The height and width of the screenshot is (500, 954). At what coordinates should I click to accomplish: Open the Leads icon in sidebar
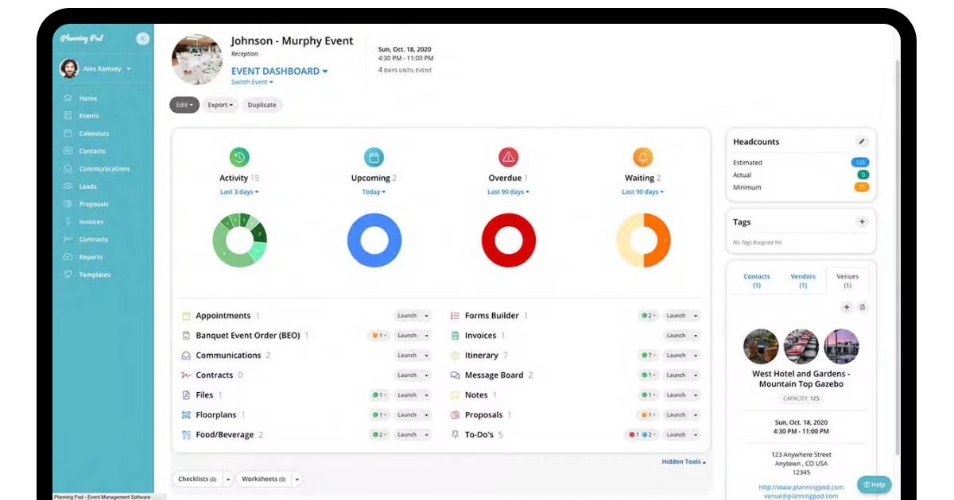(x=68, y=187)
